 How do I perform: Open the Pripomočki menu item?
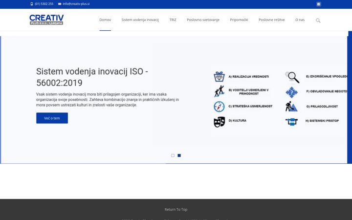pyautogui.click(x=239, y=20)
